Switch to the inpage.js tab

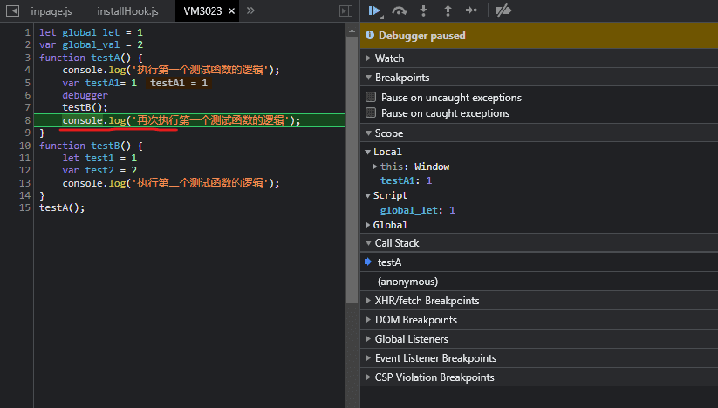51,10
